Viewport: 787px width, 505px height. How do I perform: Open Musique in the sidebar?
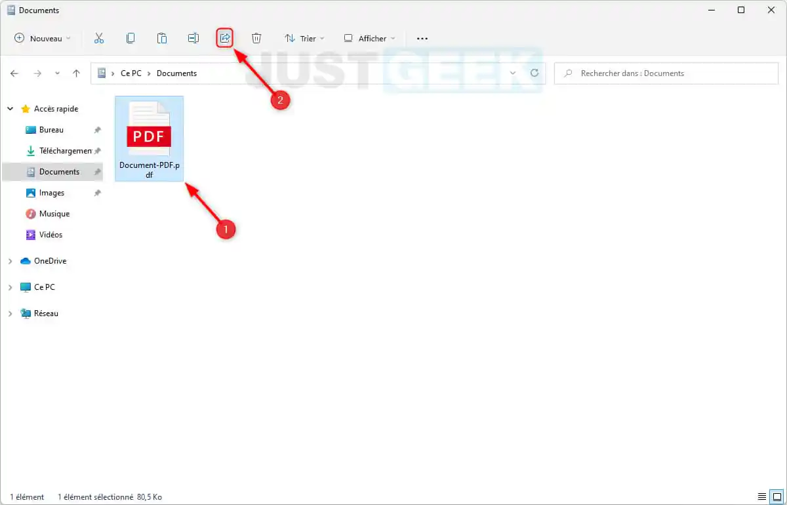click(47, 214)
